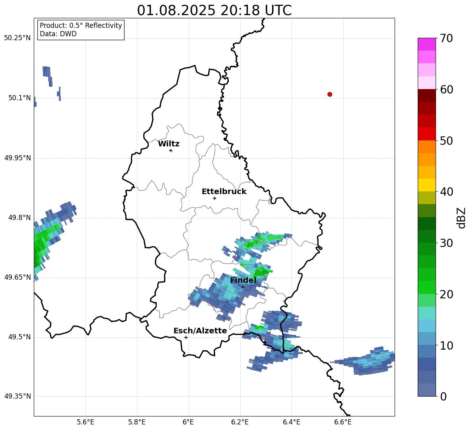Click the 49.35°N latitude label
The image size is (471, 430).
pyautogui.click(x=18, y=396)
